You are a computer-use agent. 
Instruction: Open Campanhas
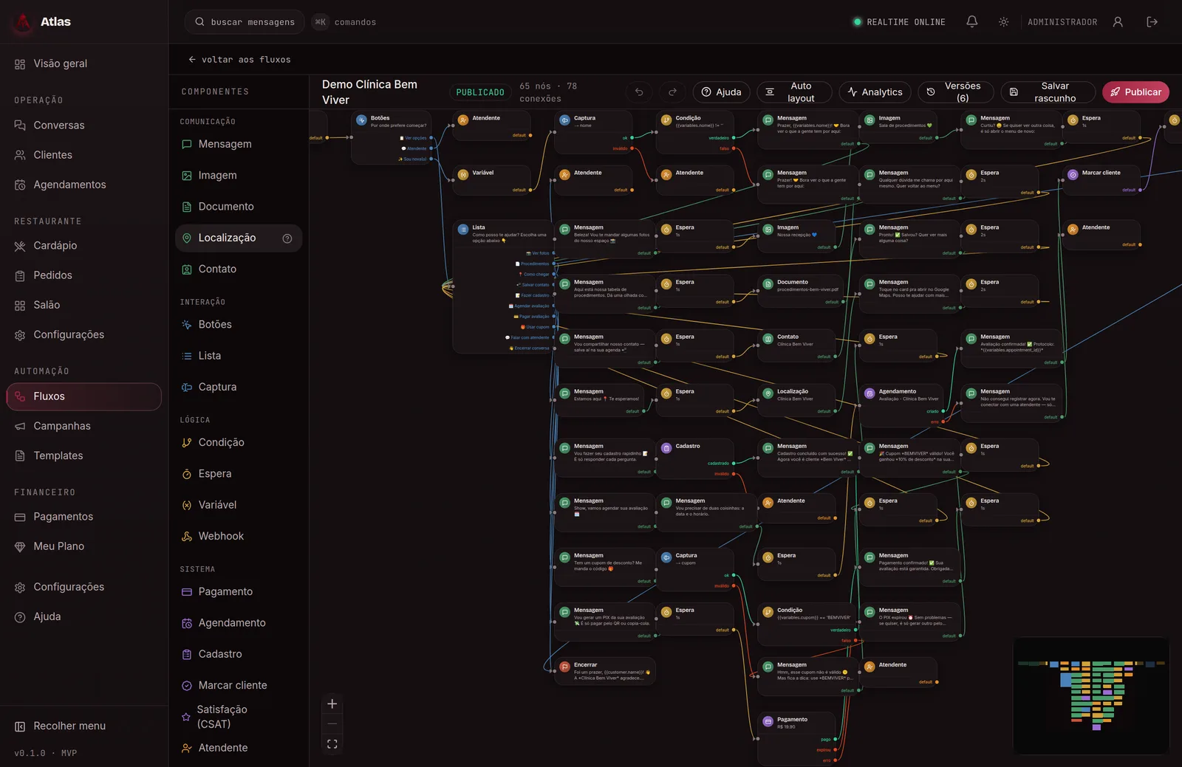pyautogui.click(x=83, y=426)
